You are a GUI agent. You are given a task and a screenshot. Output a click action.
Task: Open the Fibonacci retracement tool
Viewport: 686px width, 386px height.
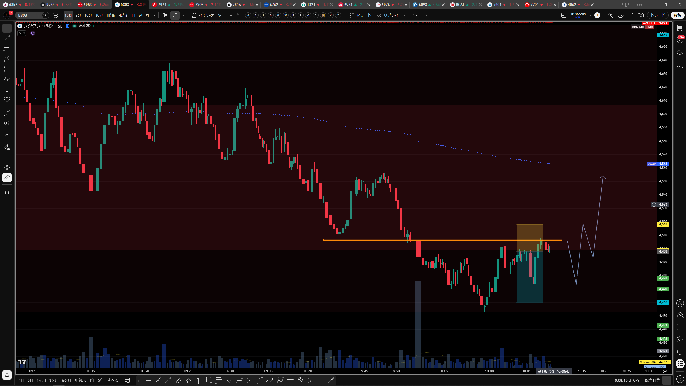click(7, 49)
